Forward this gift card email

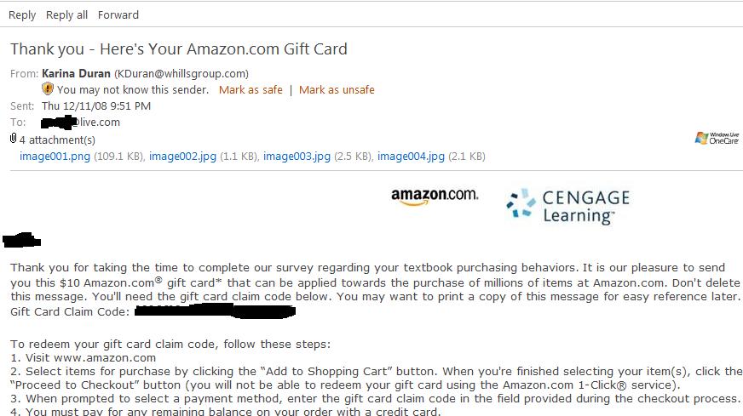click(x=118, y=14)
